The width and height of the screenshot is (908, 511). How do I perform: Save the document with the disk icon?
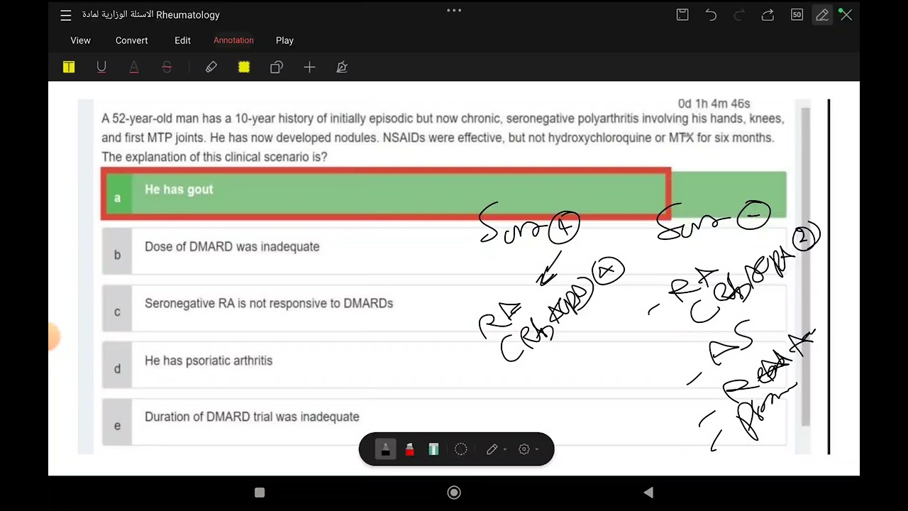[682, 15]
